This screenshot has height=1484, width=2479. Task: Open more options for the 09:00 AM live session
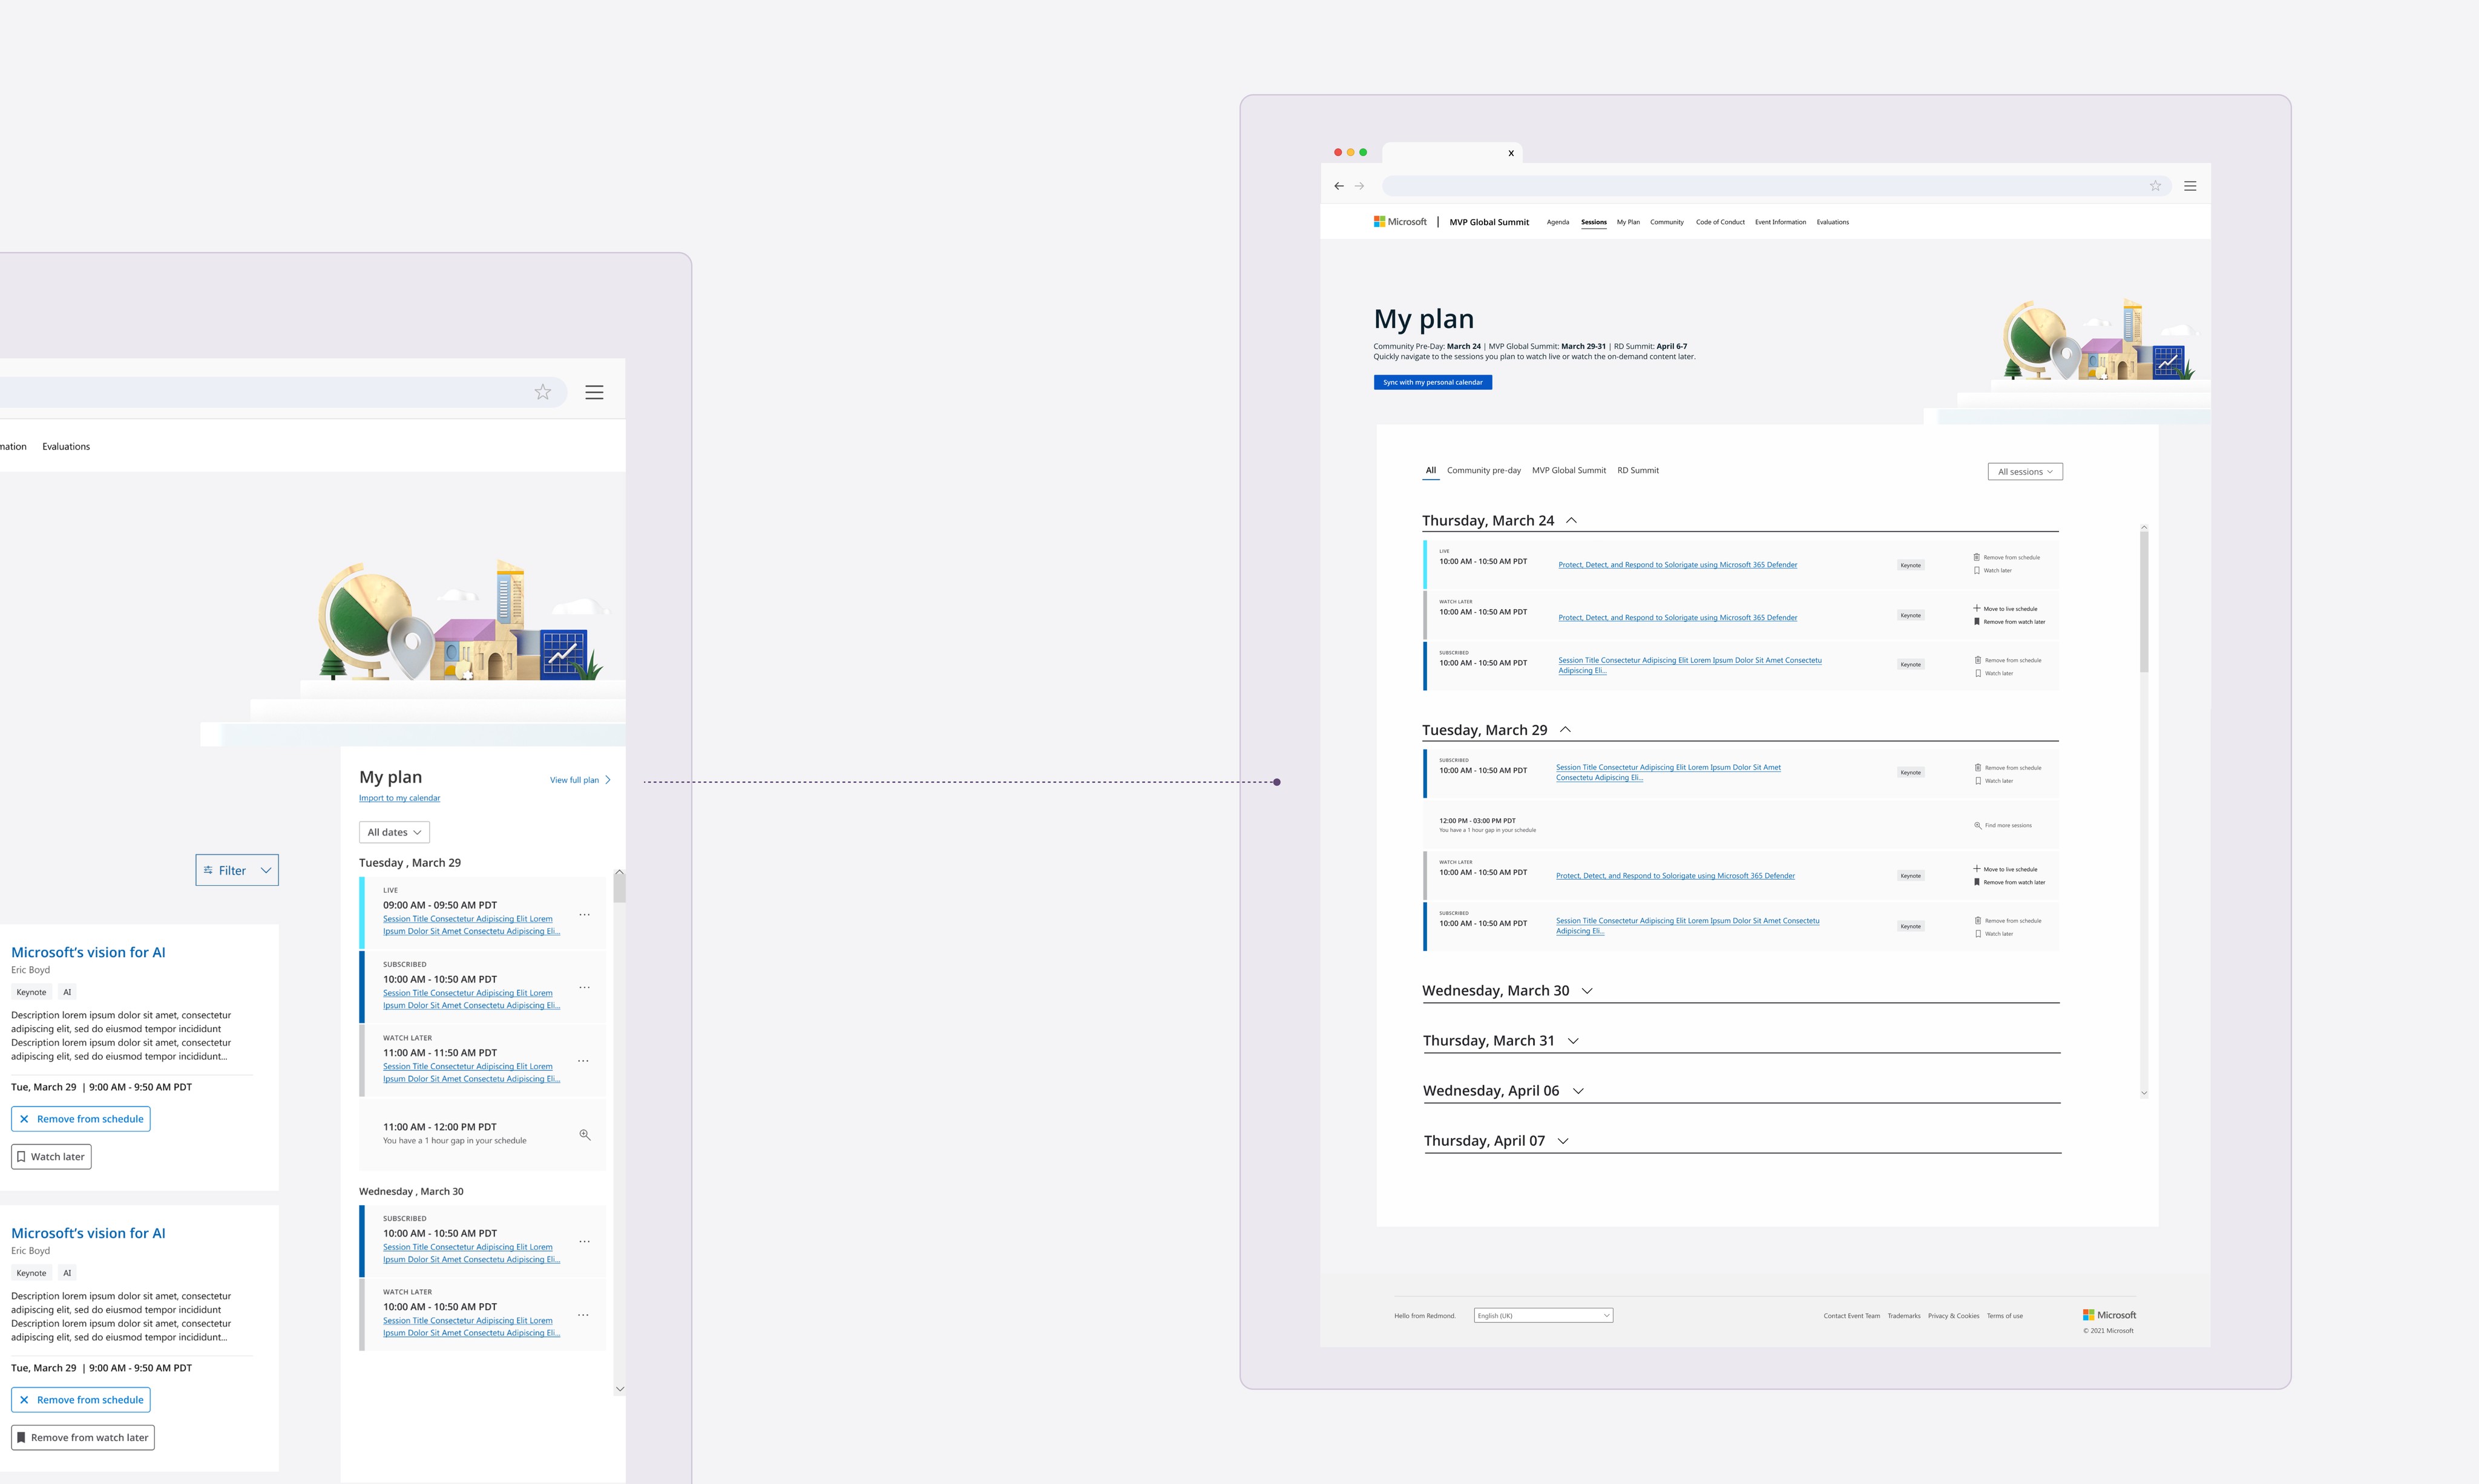coord(584,914)
